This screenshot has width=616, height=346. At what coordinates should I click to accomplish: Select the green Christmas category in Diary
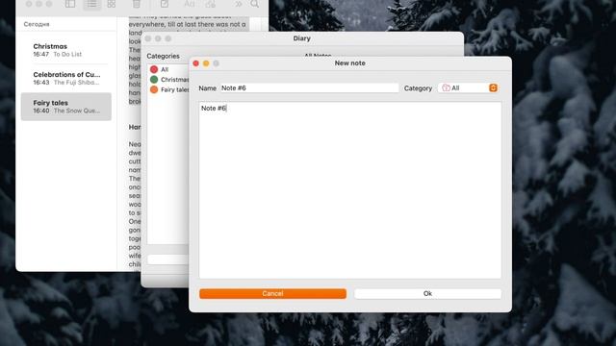168,80
